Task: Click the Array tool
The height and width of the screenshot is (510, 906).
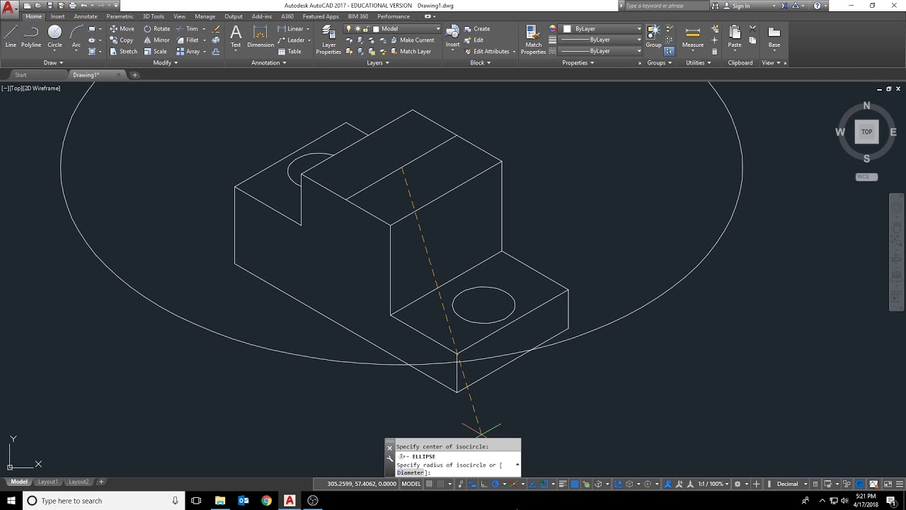Action: [x=188, y=52]
